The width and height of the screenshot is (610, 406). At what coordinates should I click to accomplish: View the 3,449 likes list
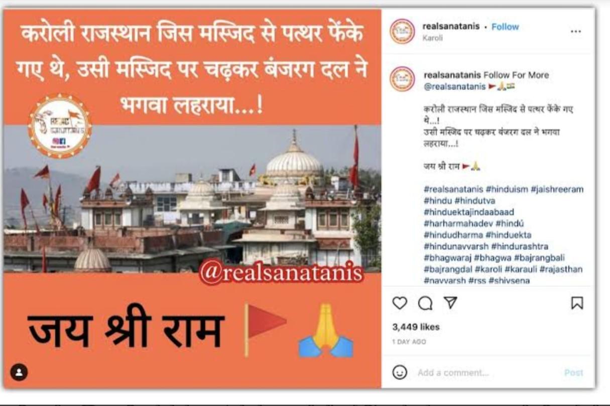[416, 327]
